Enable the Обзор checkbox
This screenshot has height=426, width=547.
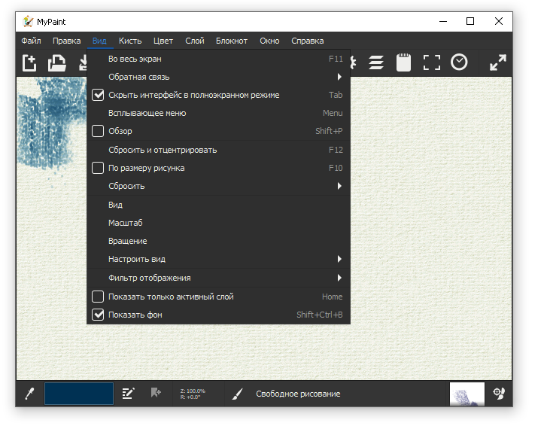[x=98, y=131]
